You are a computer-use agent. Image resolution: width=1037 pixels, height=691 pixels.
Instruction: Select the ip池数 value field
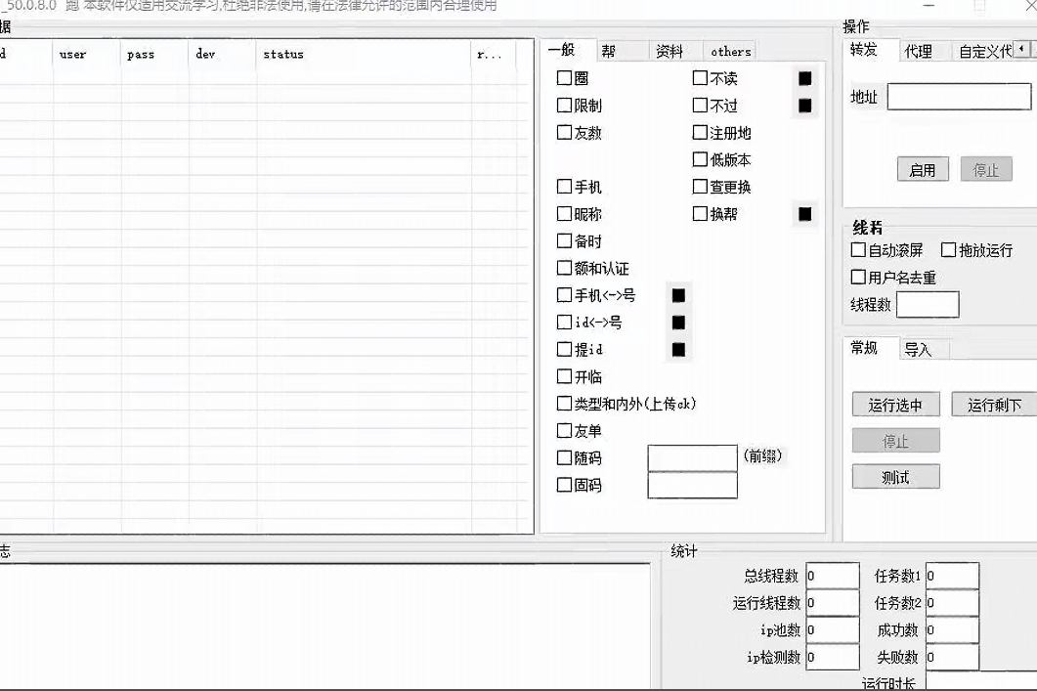pos(832,630)
